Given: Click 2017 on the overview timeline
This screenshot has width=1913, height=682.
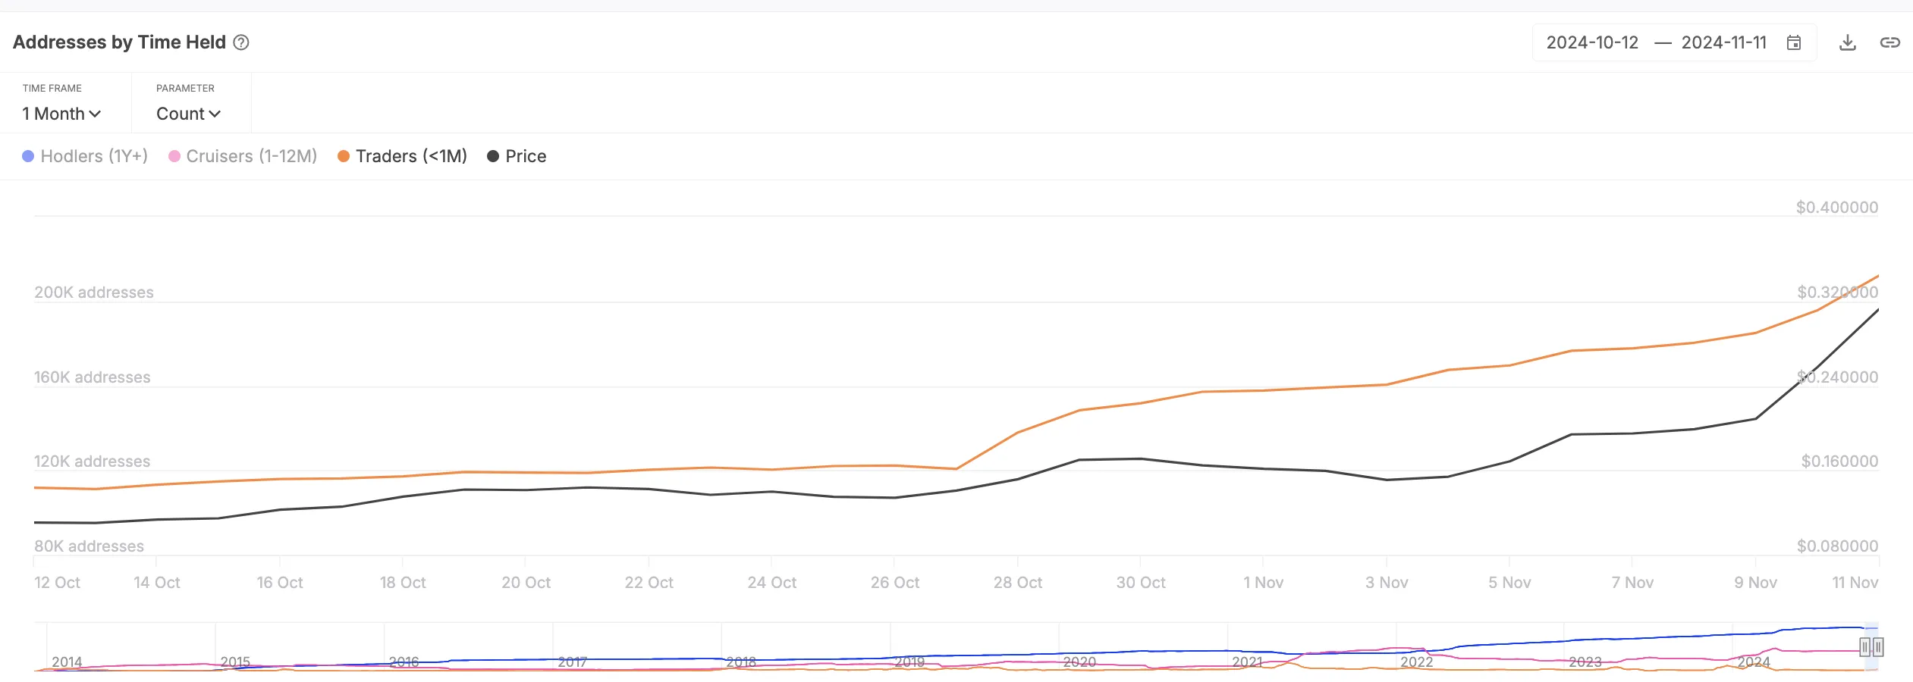Looking at the screenshot, I should [573, 662].
